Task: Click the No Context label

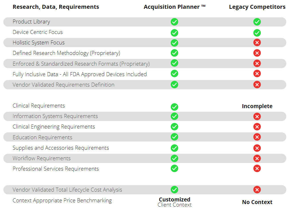Action: point(257,202)
